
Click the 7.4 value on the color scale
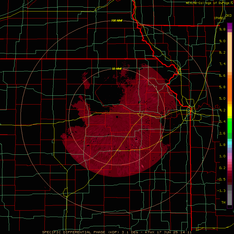(222, 64)
